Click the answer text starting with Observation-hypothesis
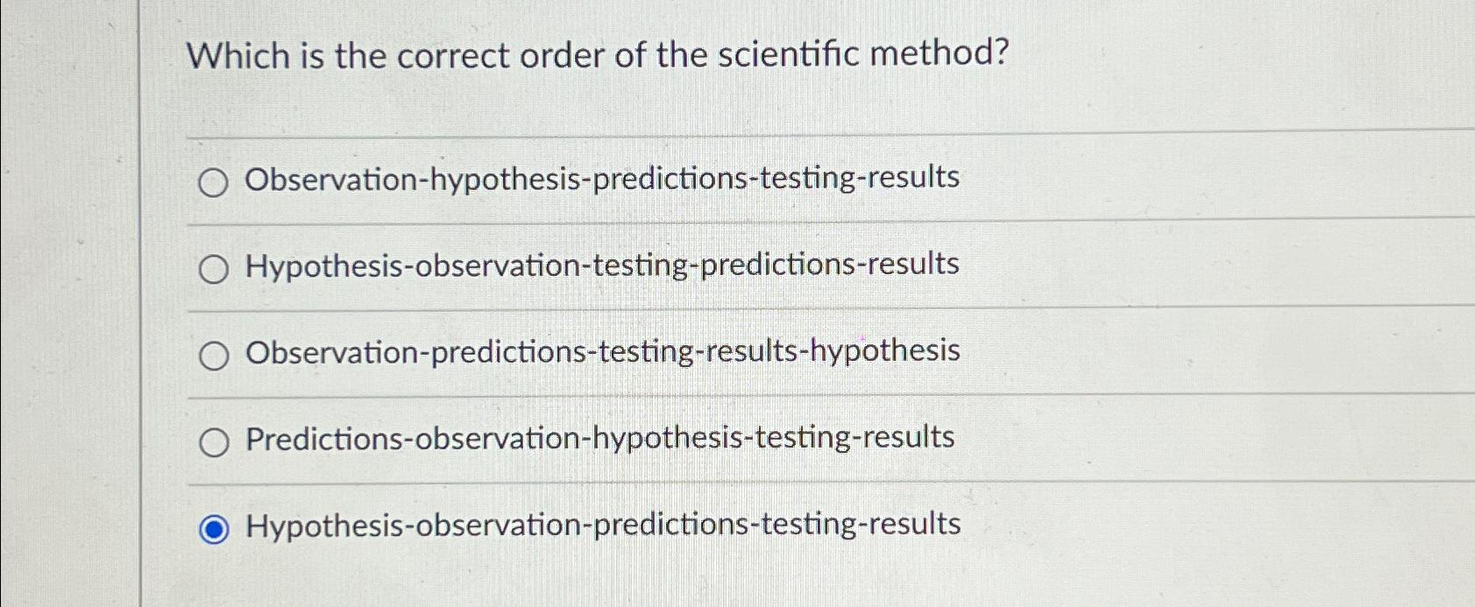This screenshot has height=607, width=1475. pyautogui.click(x=601, y=179)
